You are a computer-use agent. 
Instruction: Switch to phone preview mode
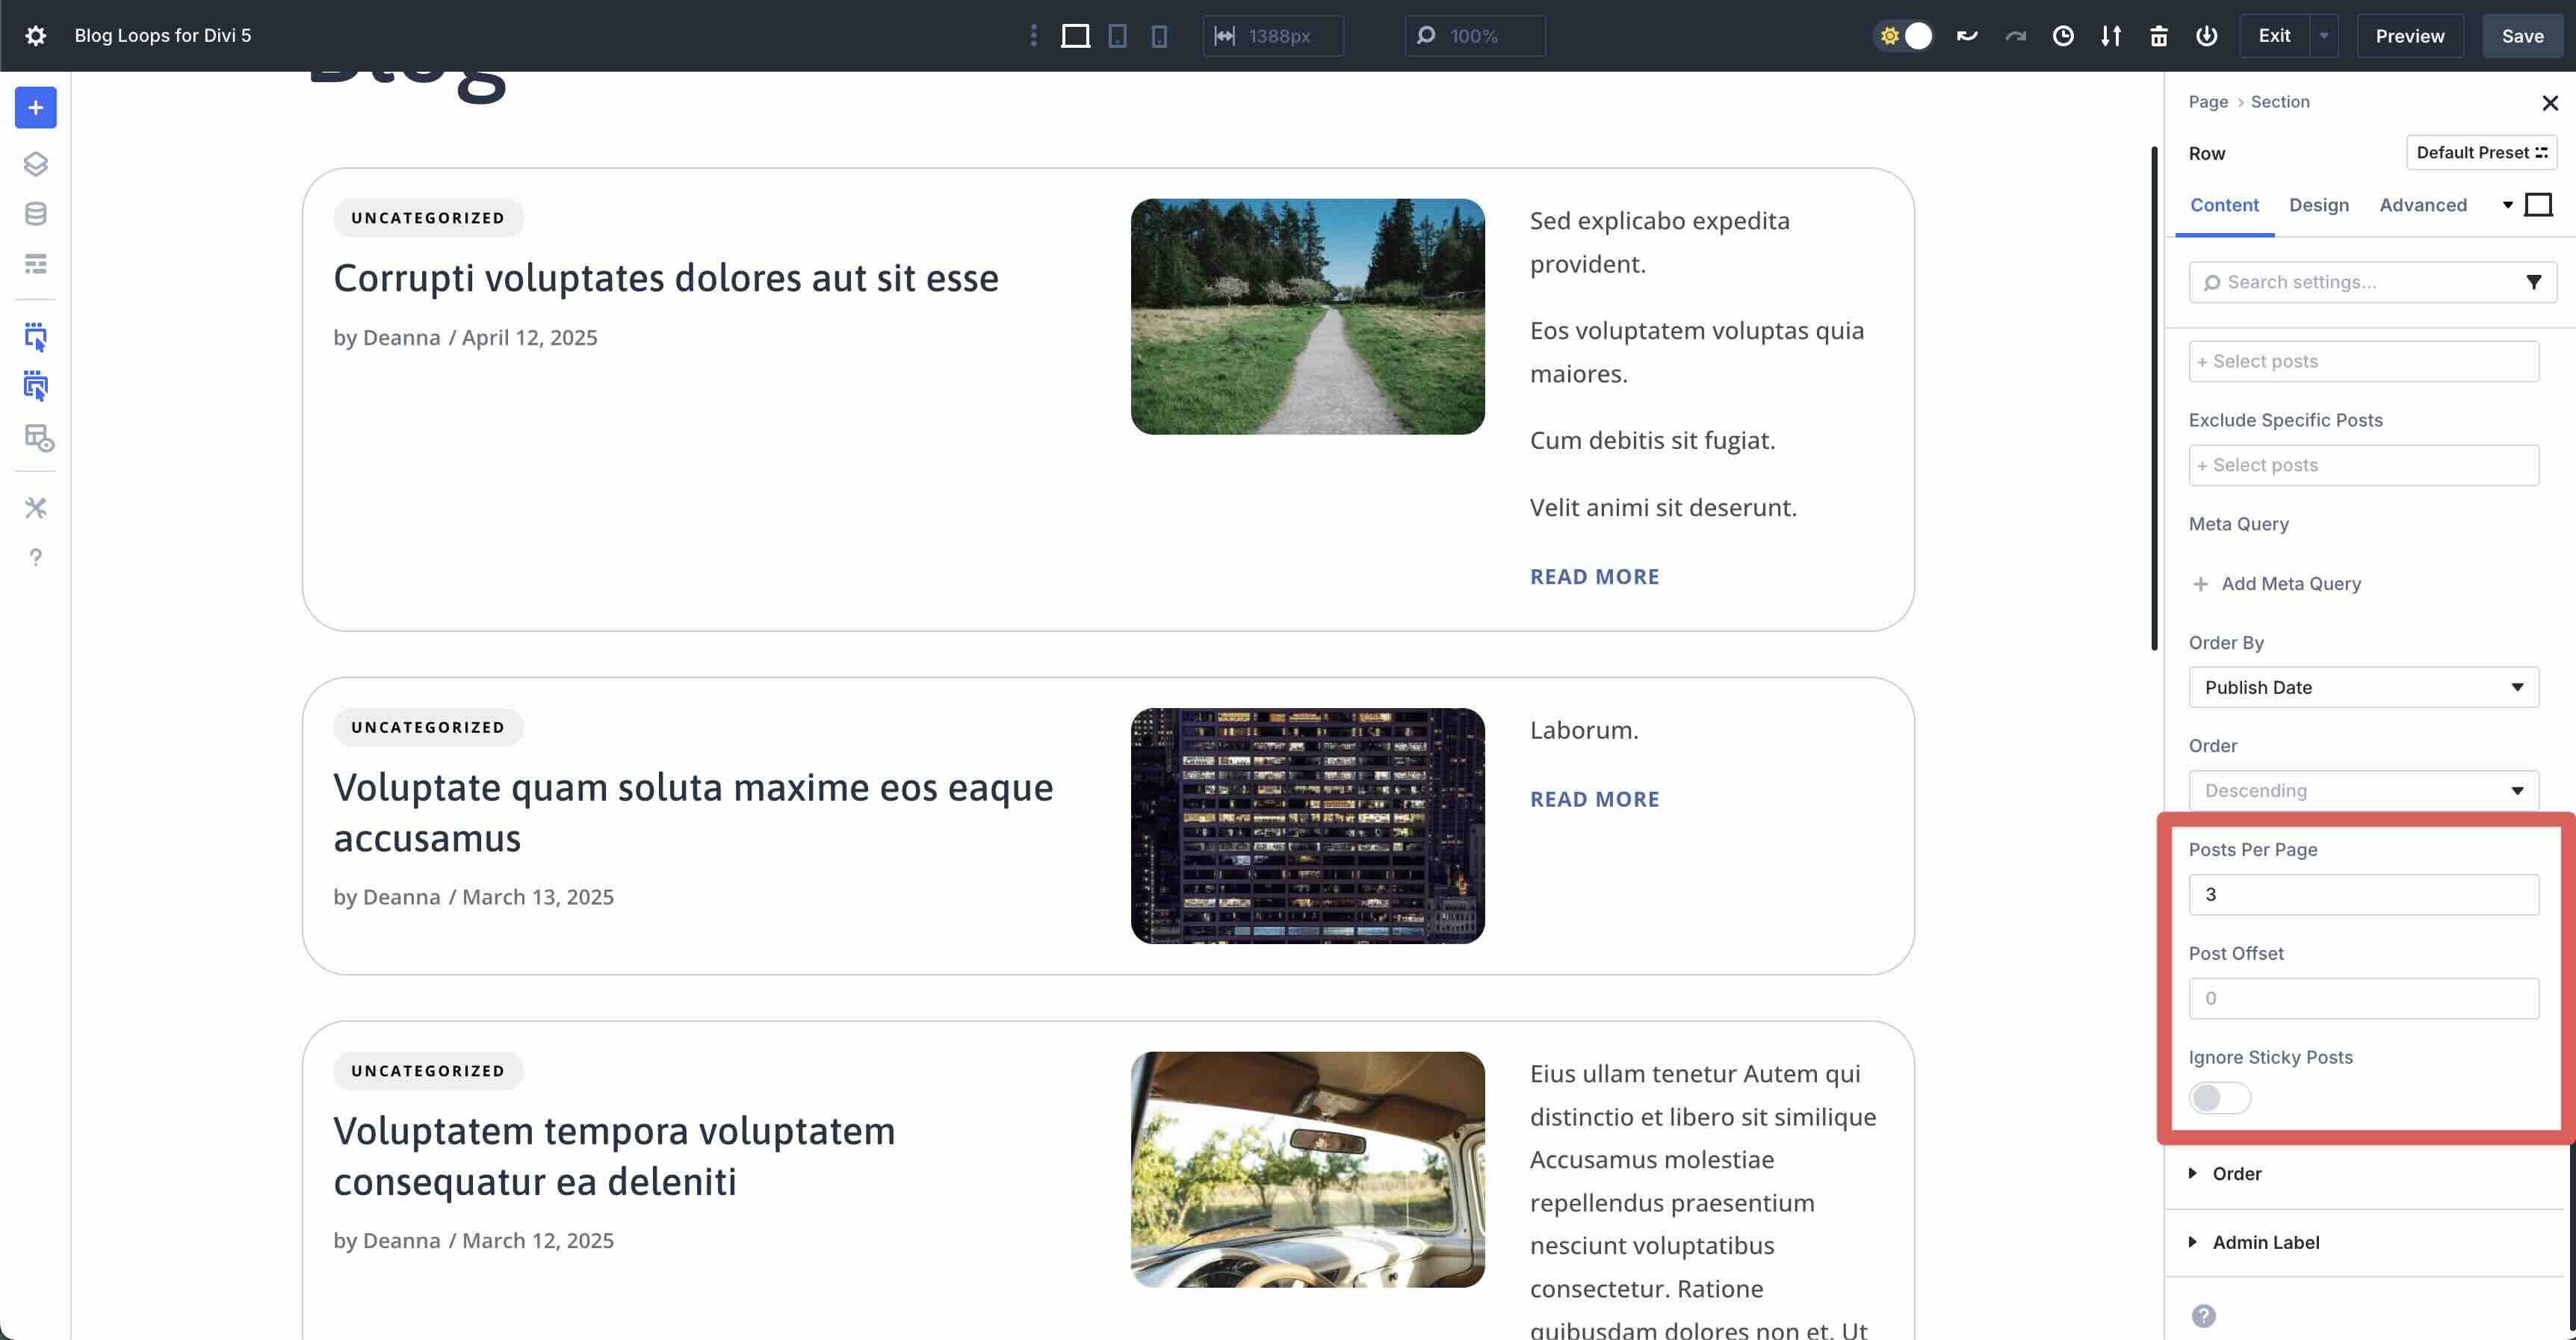[x=1157, y=35]
